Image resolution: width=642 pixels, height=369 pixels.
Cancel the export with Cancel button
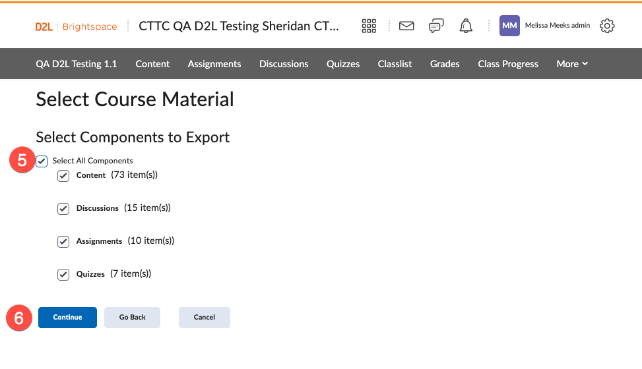click(205, 318)
